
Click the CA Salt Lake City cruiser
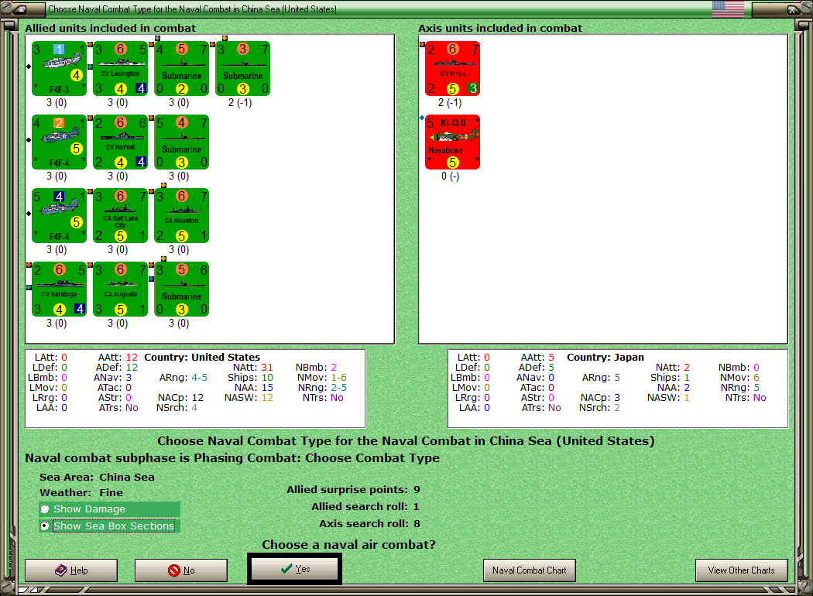click(x=120, y=216)
